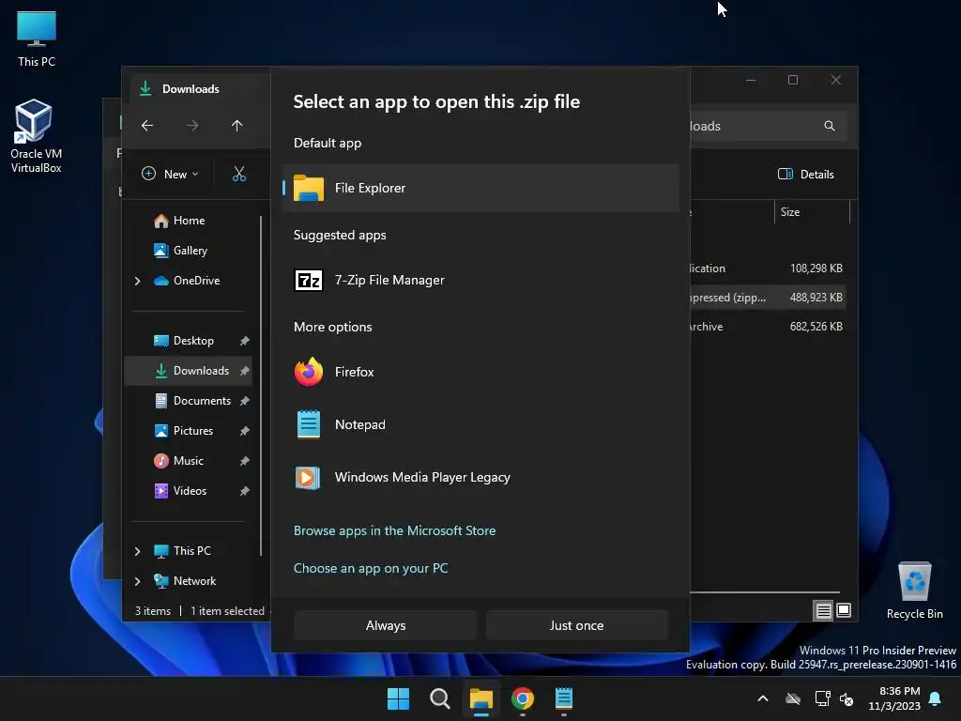
Task: Open Oracle VM VirtualBox desktop shortcut
Action: click(37, 136)
